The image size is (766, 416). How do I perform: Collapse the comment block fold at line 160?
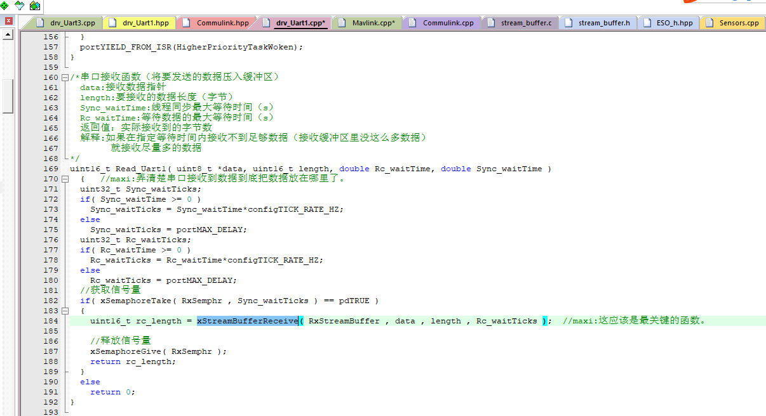[66, 76]
